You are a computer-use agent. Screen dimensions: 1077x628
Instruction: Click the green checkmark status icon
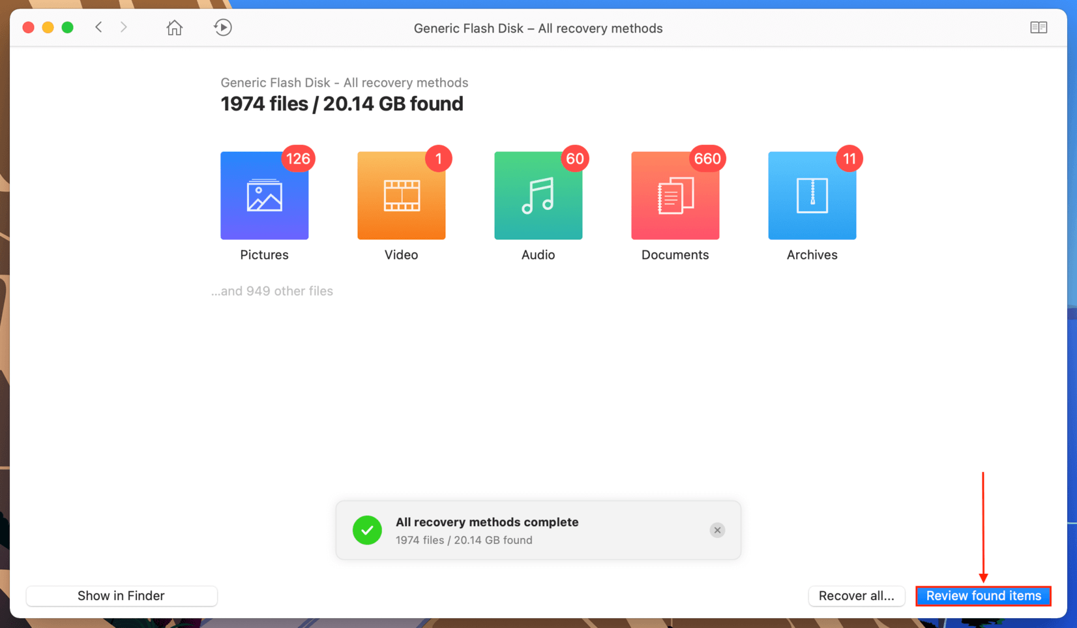tap(367, 530)
